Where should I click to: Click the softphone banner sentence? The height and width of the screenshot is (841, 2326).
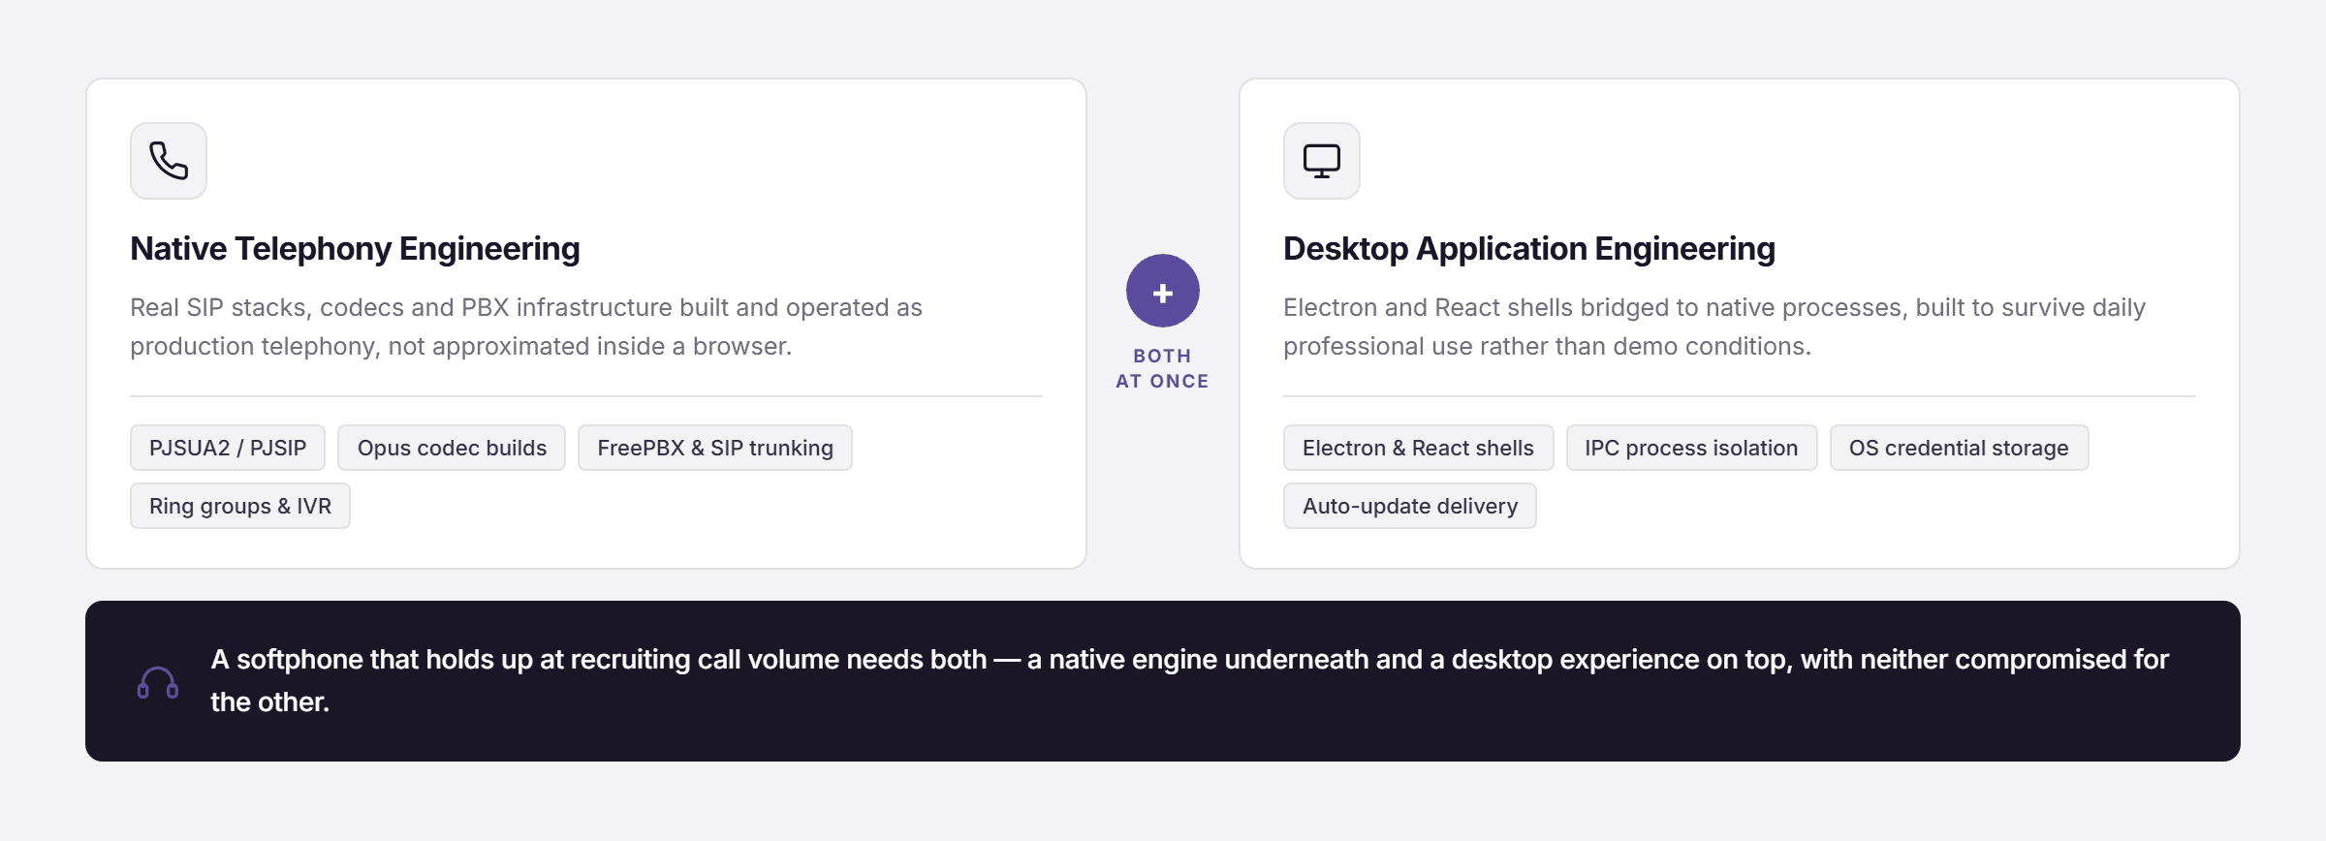[x=1190, y=680]
